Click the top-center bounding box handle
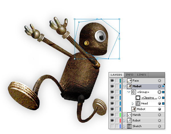Screen dimensions: 171x134 pyautogui.click(x=97, y=19)
